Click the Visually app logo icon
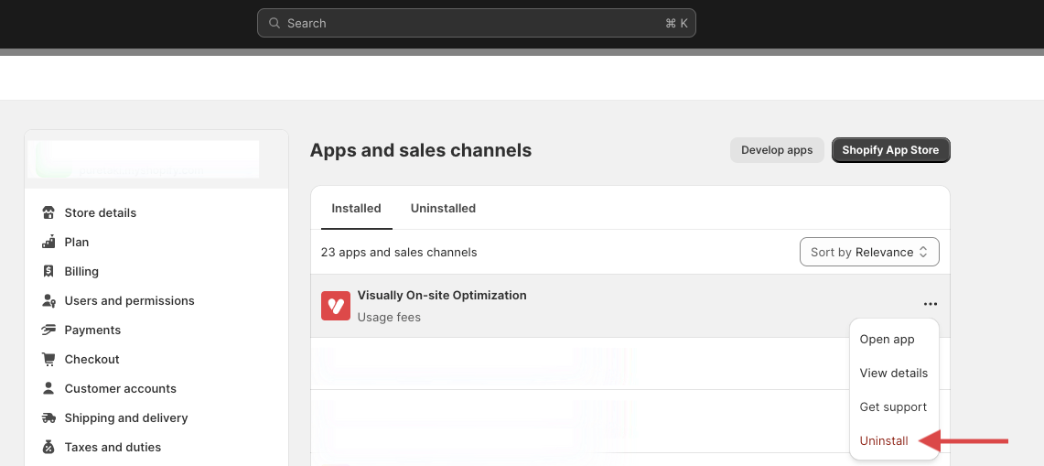Viewport: 1044px width, 466px height. click(336, 306)
